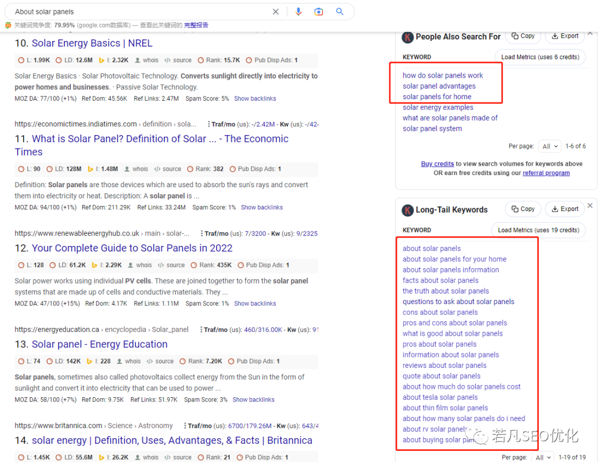Screen dimensions: 598x462
Task: Open the Britannica solar energy result
Action: [172, 440]
